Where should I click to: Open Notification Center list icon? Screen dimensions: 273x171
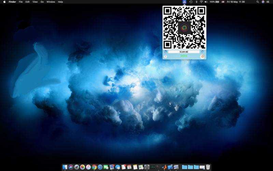point(268,2)
